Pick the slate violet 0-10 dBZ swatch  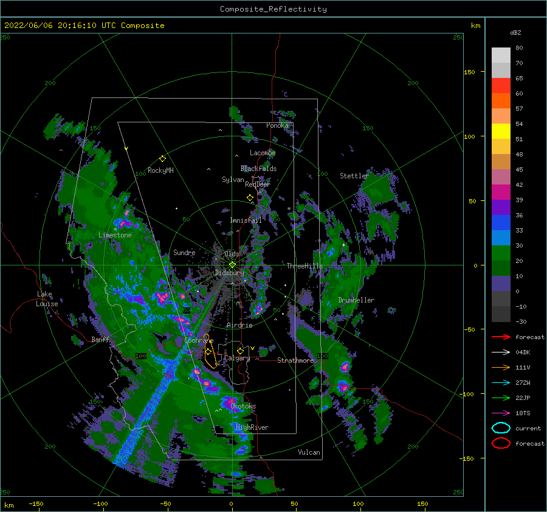pos(501,284)
